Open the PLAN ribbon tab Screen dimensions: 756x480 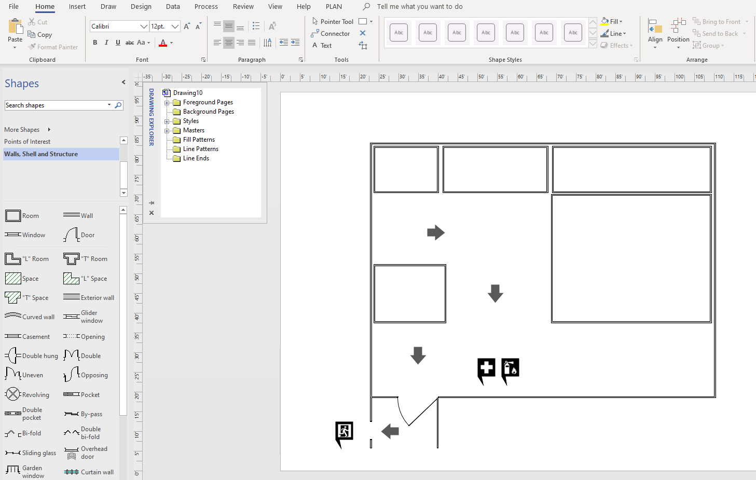334,6
